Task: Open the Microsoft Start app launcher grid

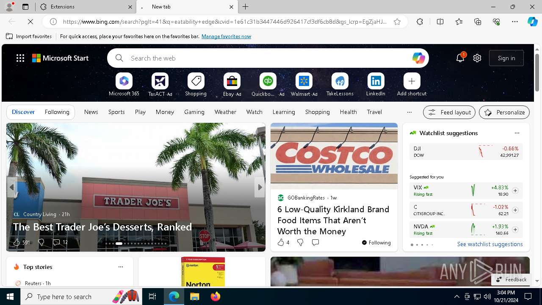Action: (x=20, y=58)
